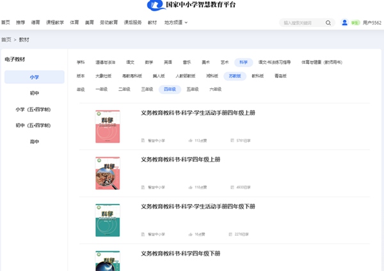Click the source icon for 科学四年级上册
Image resolution: width=384 pixels, height=271 pixels.
pos(143,187)
